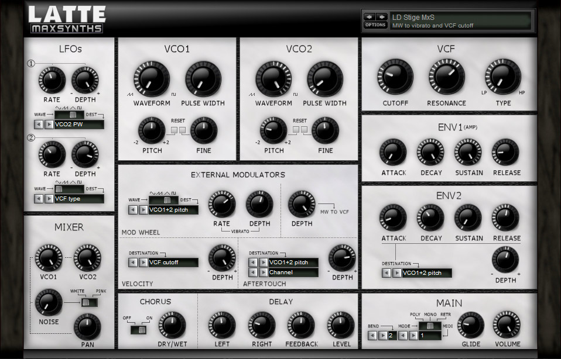The height and width of the screenshot is (359, 561).
Task: Toggle the CHORUS off/on switch
Action: tap(138, 330)
